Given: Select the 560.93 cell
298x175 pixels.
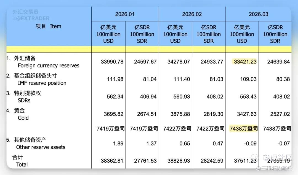Looking at the screenshot, I should 182,97.
